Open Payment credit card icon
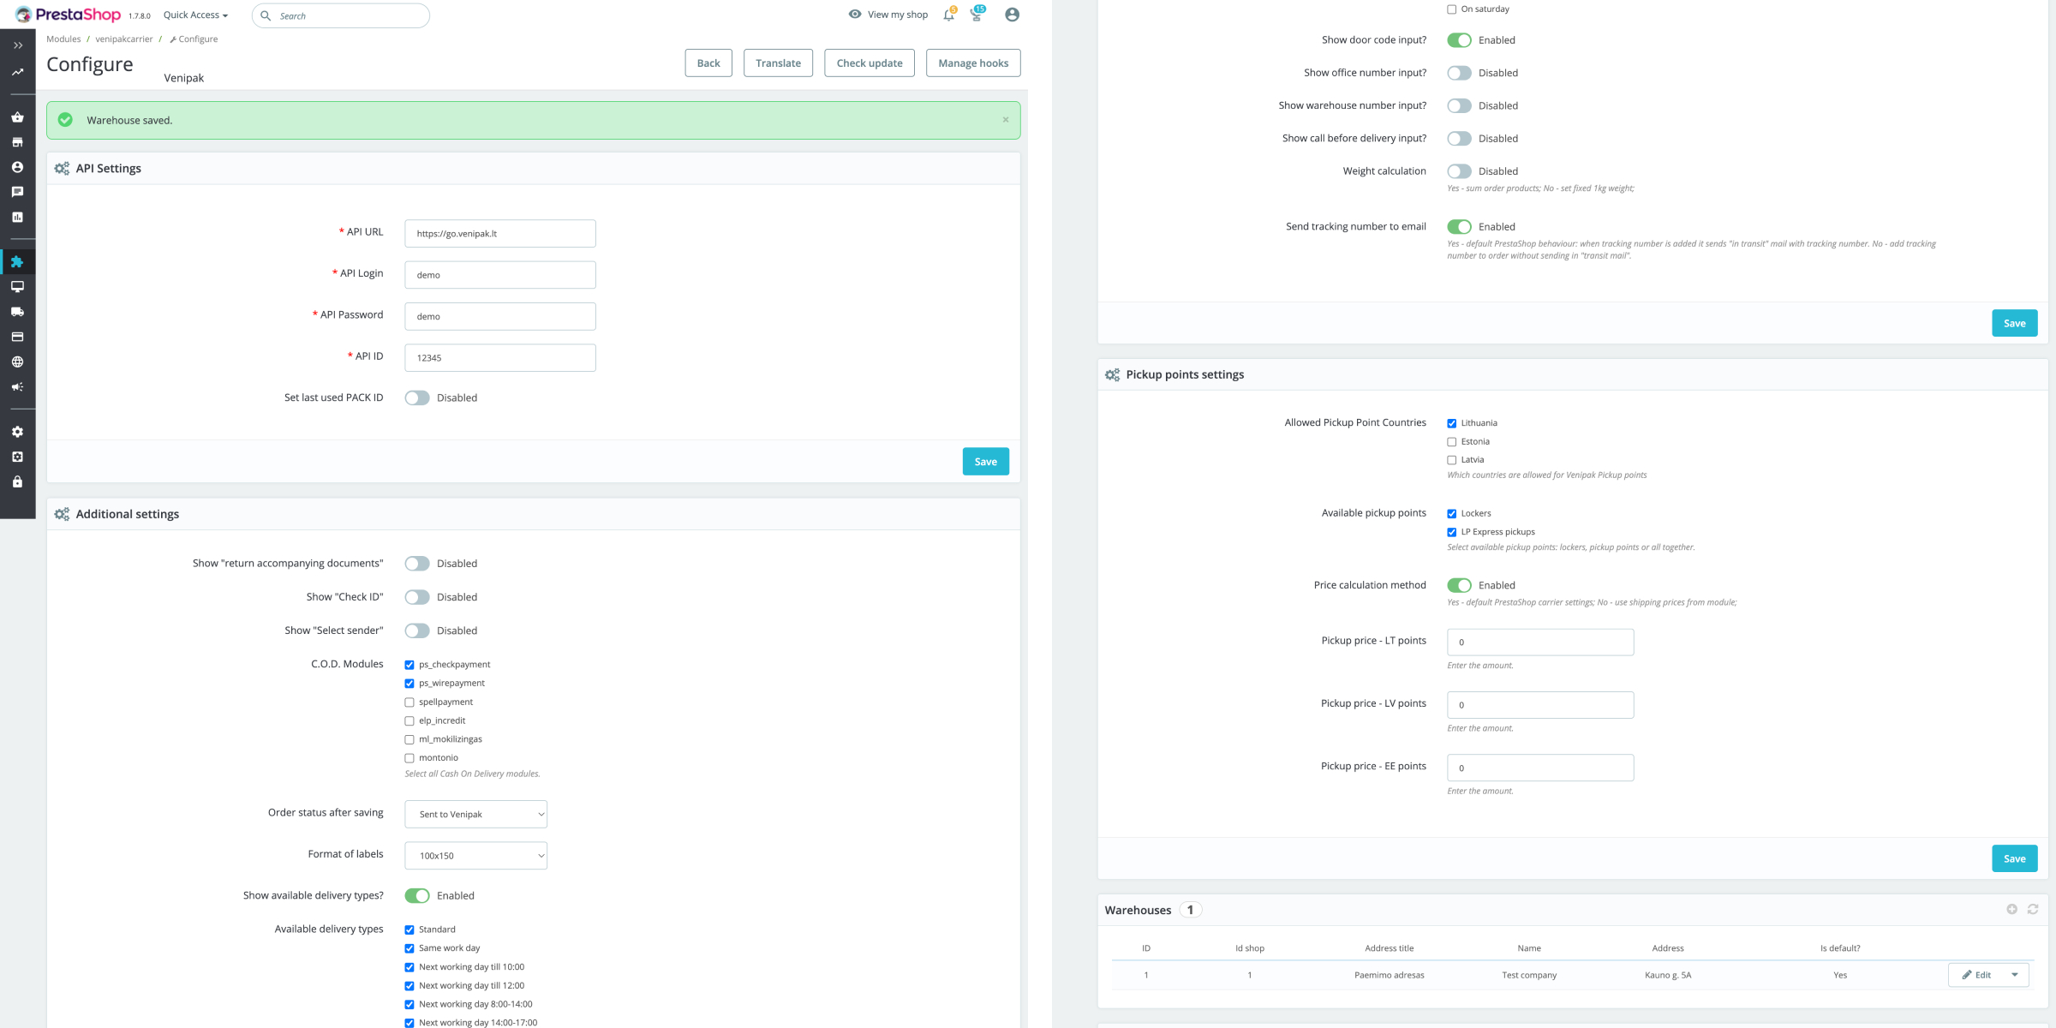 [17, 337]
